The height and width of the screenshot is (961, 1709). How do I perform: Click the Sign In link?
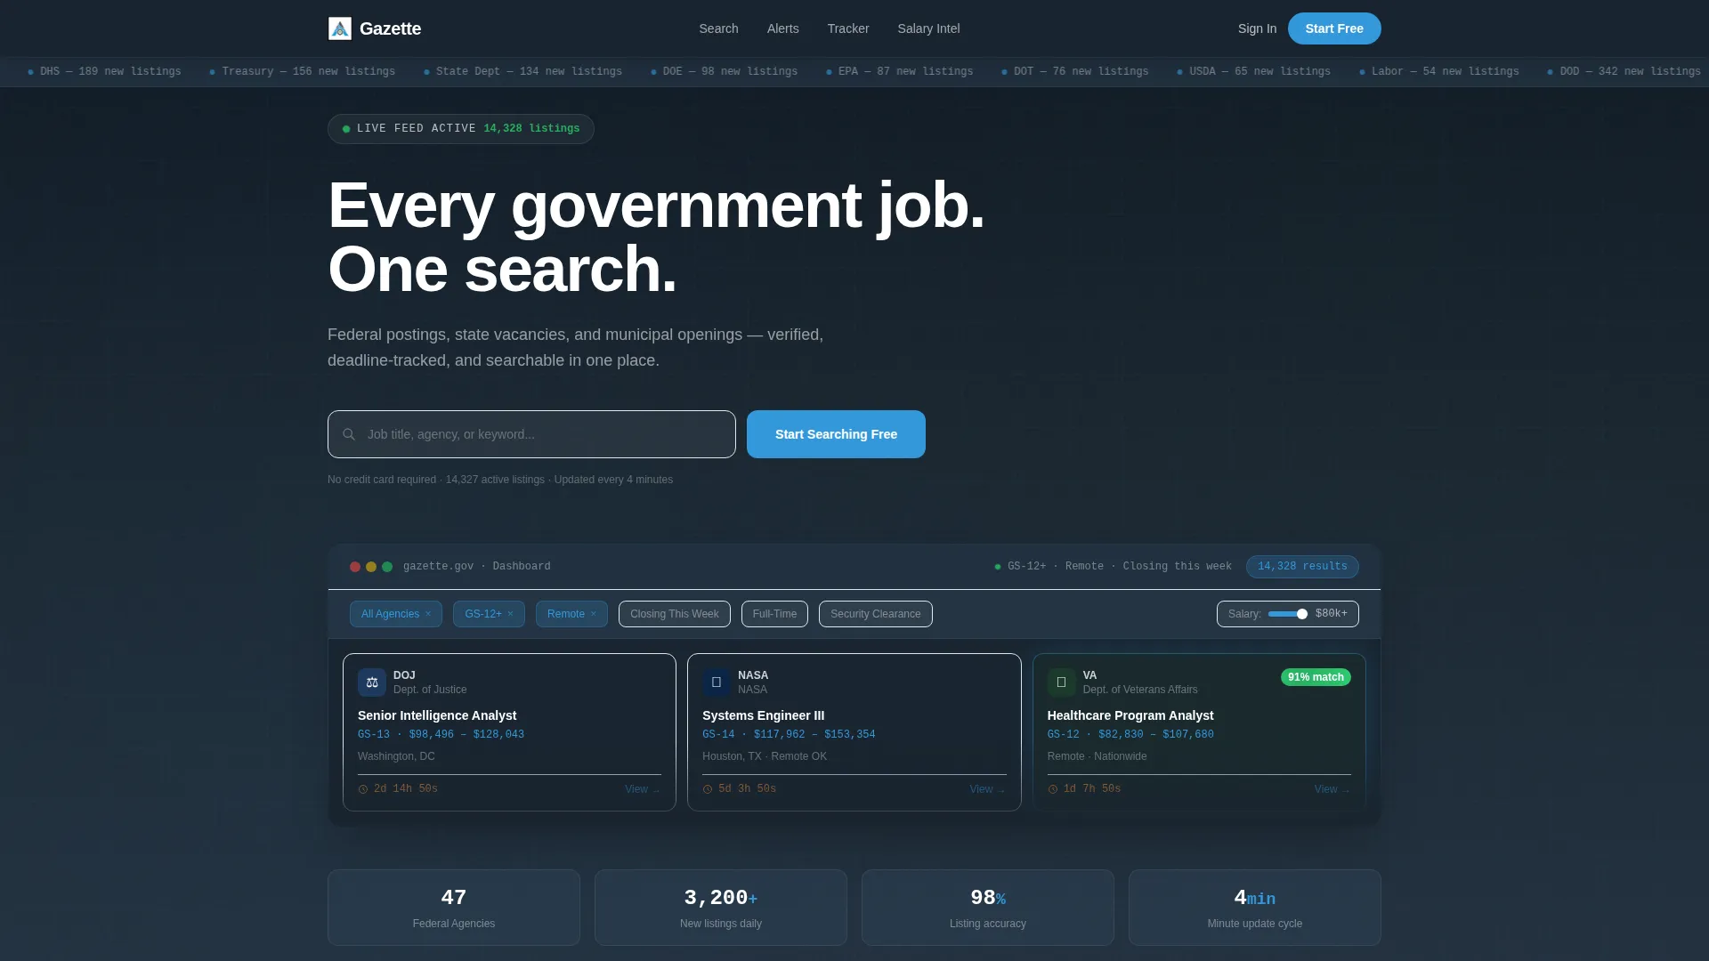click(x=1257, y=28)
